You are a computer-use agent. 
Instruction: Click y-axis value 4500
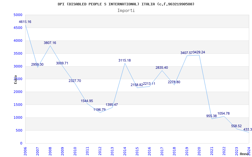pyautogui.click(x=18, y=28)
